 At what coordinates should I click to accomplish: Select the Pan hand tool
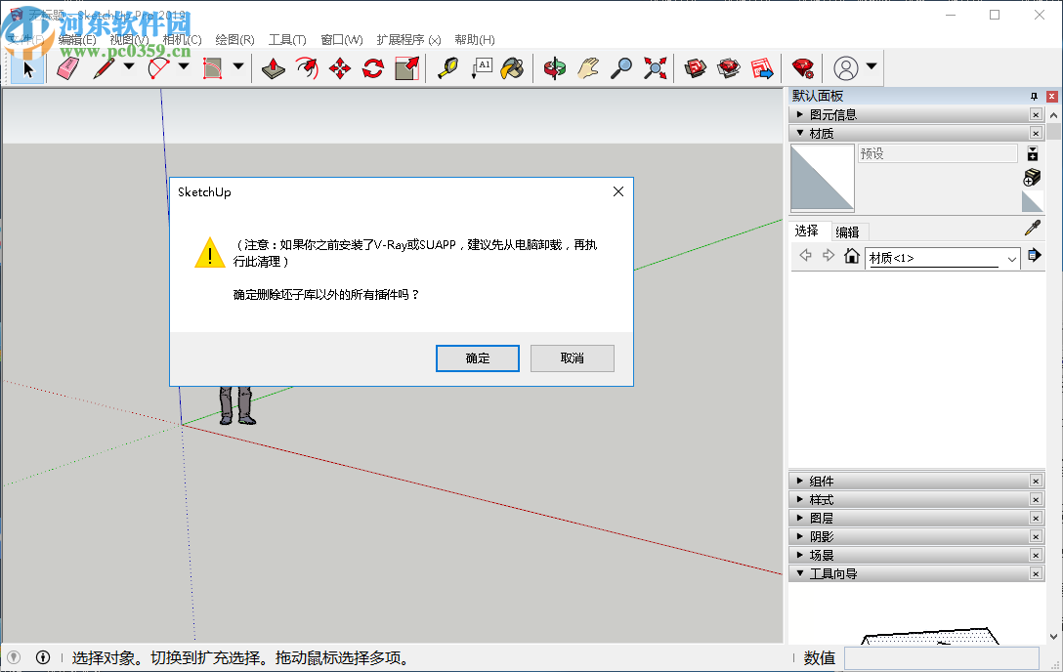click(588, 68)
